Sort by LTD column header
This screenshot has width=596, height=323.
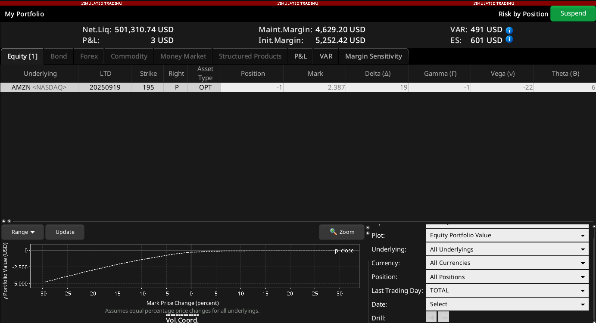click(106, 74)
